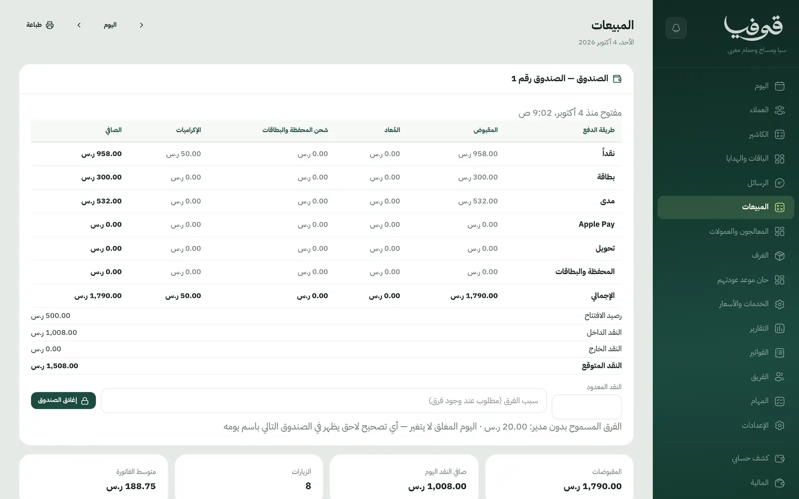Click the طريقة الدفع column header
Image resolution: width=799 pixels, height=499 pixels.
599,130
